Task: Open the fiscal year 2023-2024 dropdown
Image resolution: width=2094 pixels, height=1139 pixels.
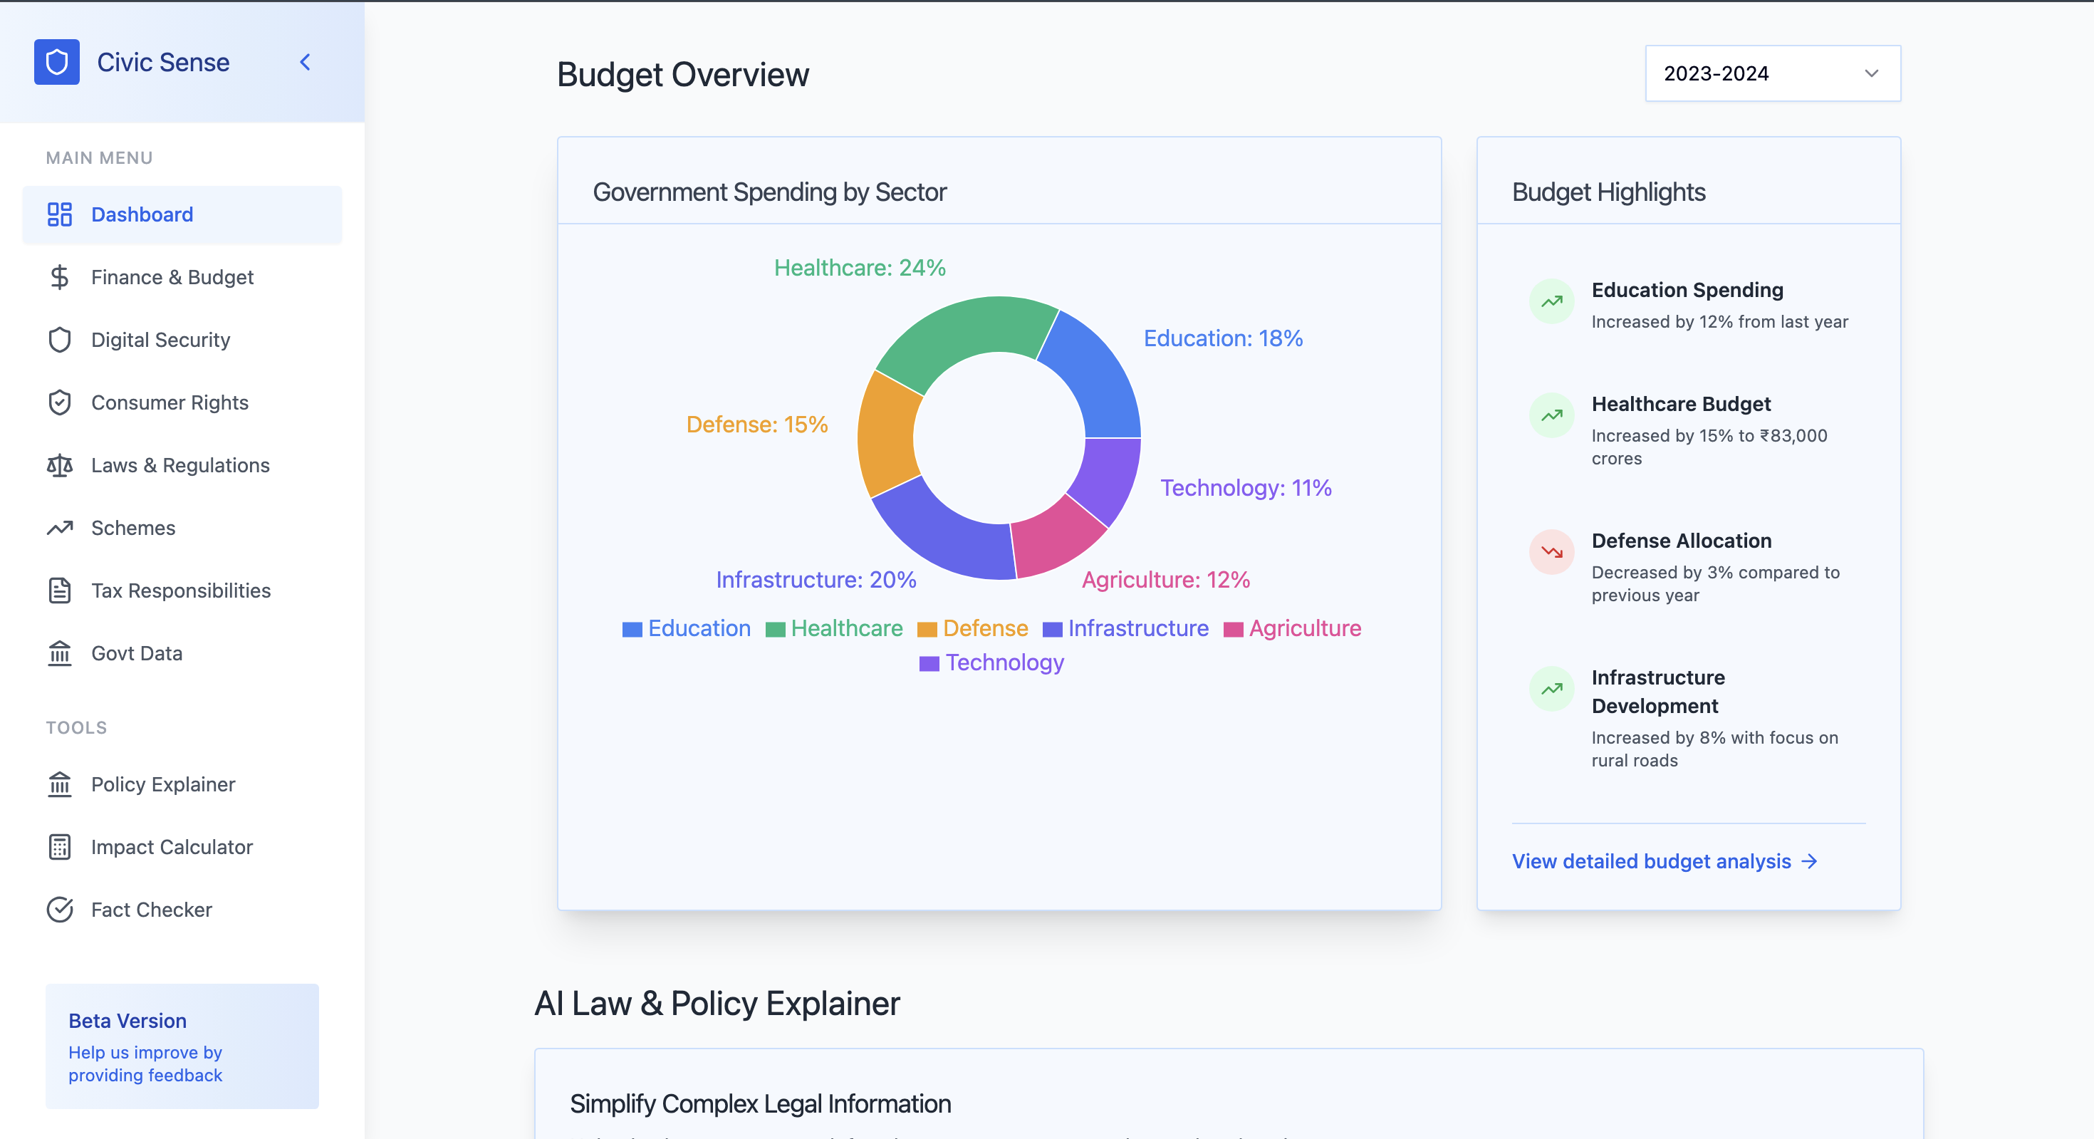Action: click(1772, 73)
